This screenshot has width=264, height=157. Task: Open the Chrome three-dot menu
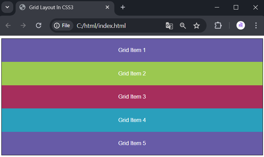pyautogui.click(x=256, y=25)
